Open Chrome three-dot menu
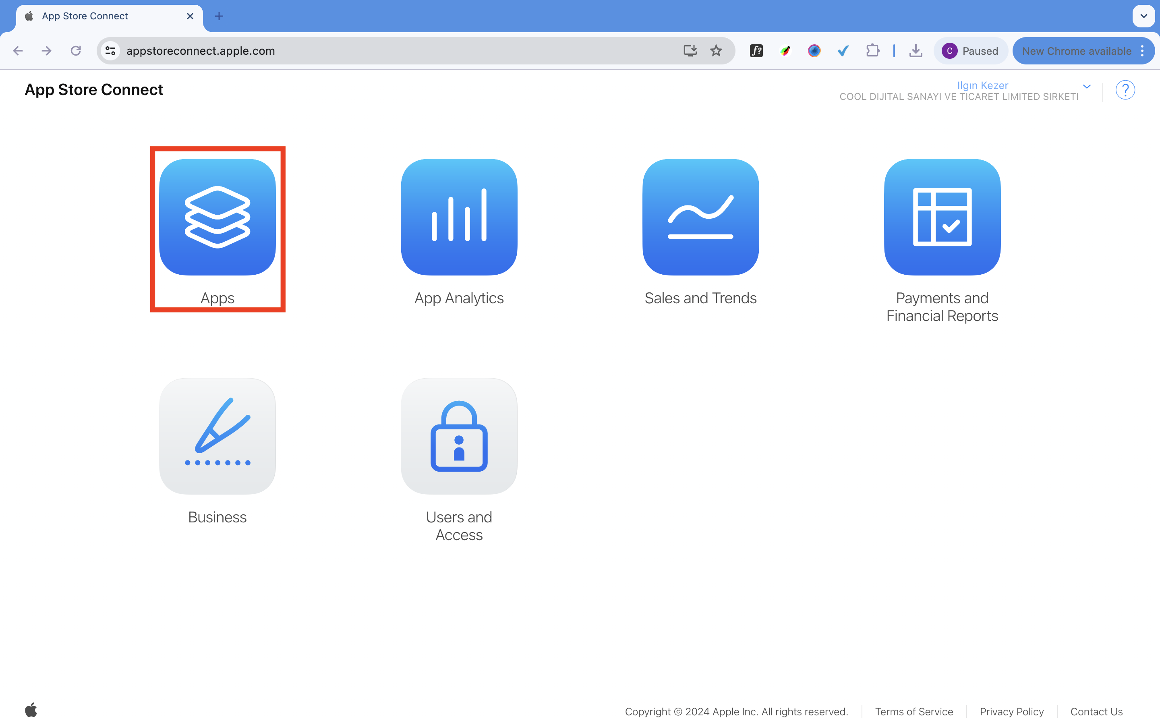 tap(1143, 51)
